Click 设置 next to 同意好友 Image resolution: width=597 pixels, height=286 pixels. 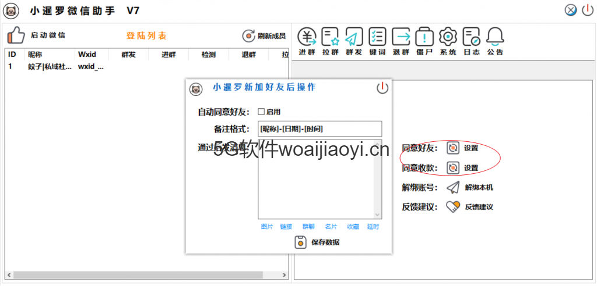pos(471,148)
